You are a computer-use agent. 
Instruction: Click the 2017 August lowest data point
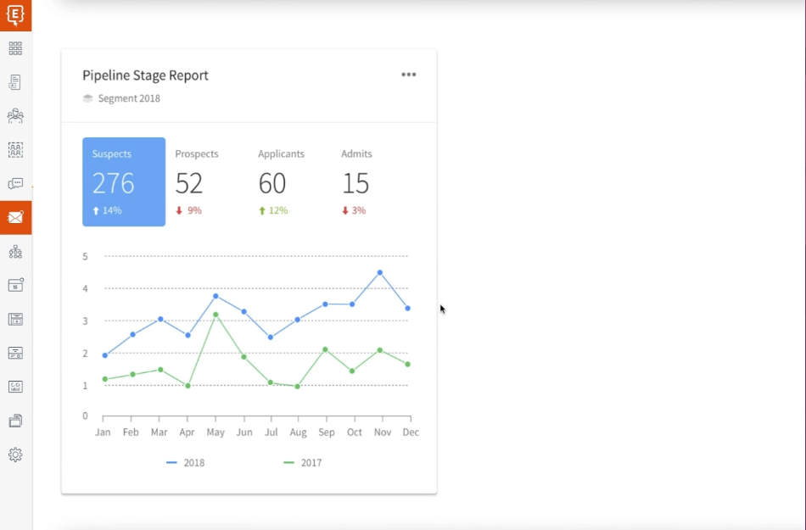pyautogui.click(x=298, y=386)
